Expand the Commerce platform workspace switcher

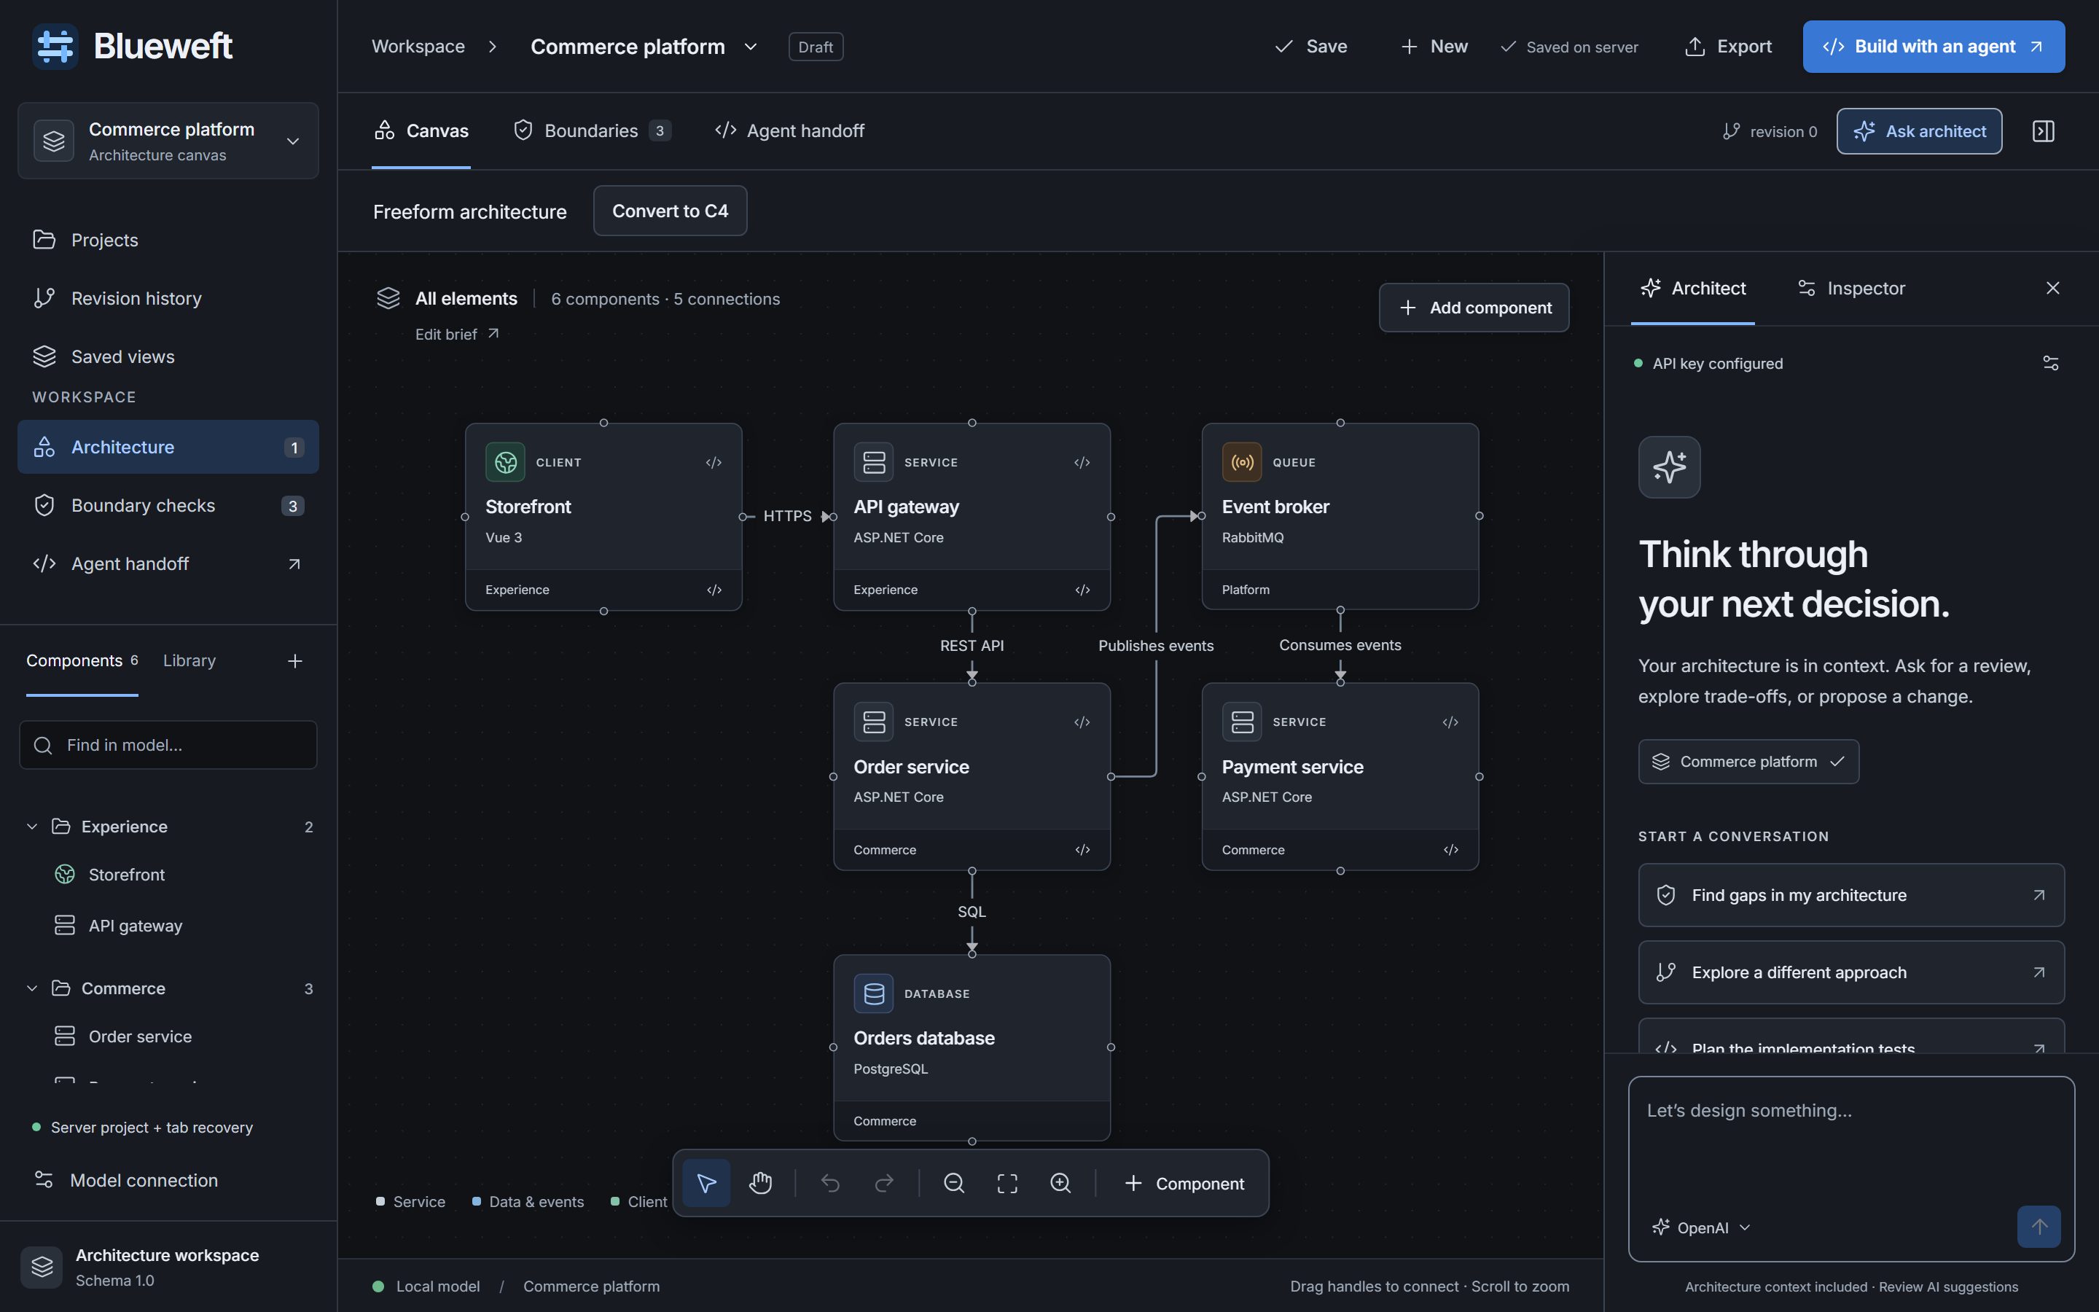tap(168, 141)
